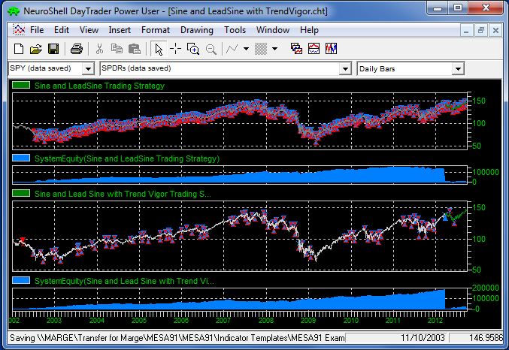This screenshot has width=509, height=350.
Task: Zoom in with the magnifier plus icon
Action: coord(193,49)
